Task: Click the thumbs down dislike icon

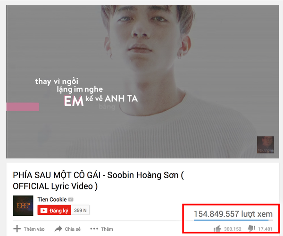Action: 251,228
